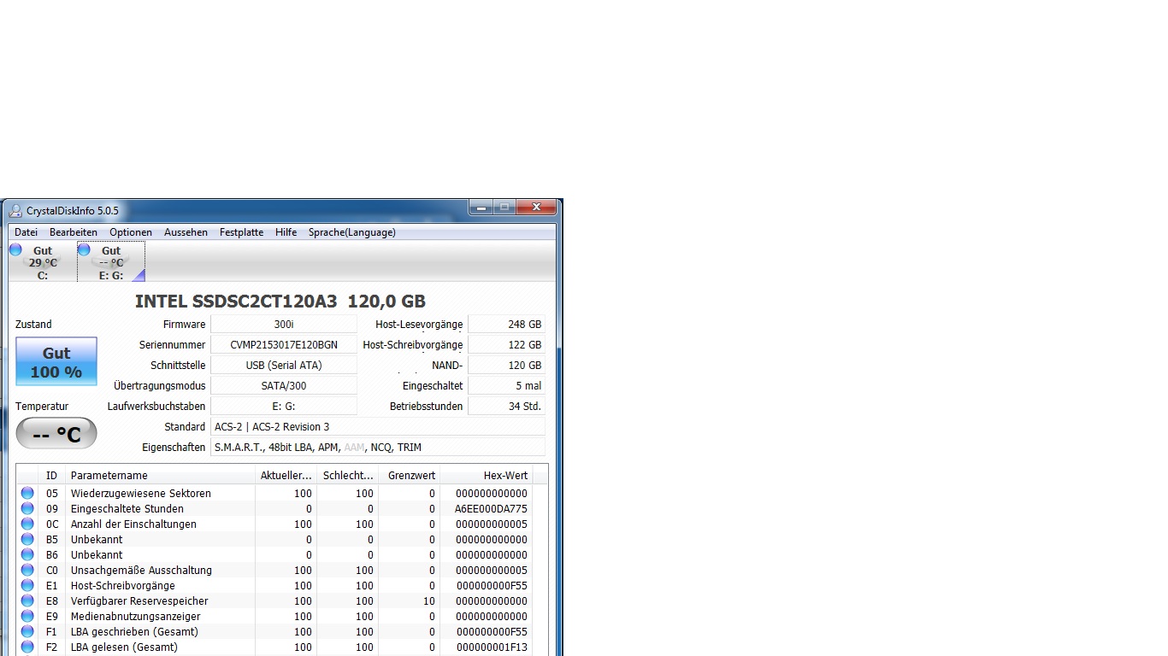
Task: Click the NAND value 120 GB
Action: point(507,366)
